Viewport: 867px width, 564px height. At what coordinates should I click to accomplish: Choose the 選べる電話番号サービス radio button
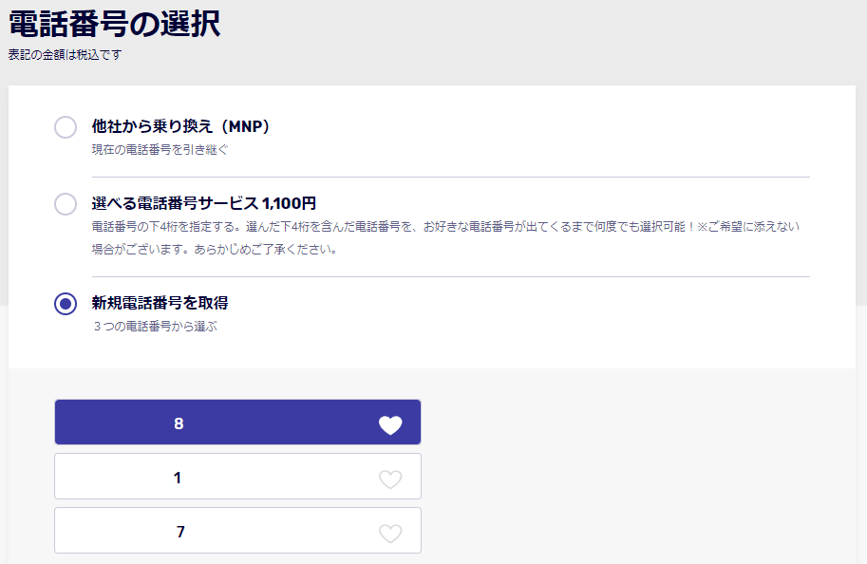(x=66, y=204)
